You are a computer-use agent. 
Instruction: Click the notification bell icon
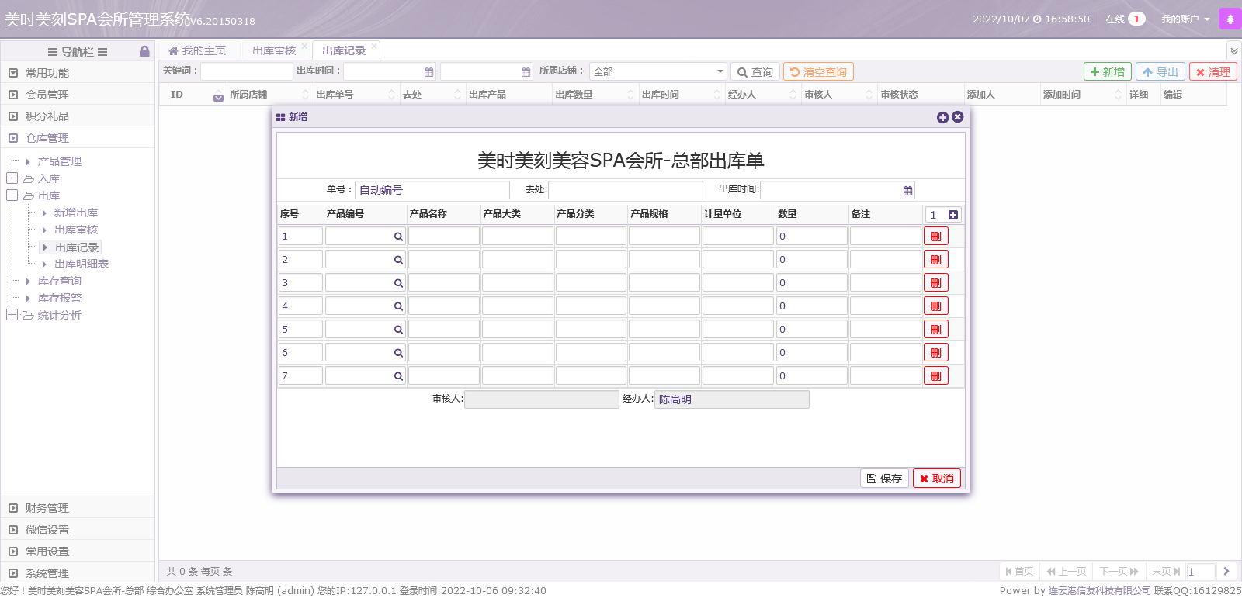point(1230,19)
